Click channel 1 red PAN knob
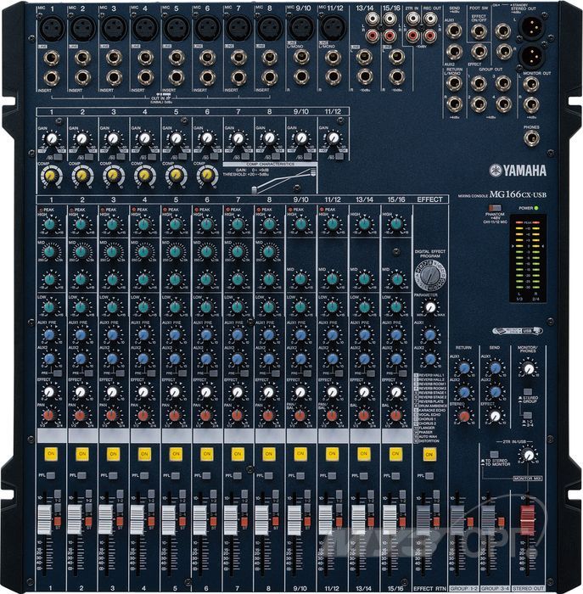Screen dimensions: 583x594 pyautogui.click(x=49, y=416)
